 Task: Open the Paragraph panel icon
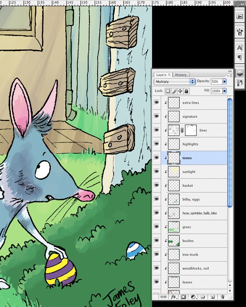coord(240,57)
